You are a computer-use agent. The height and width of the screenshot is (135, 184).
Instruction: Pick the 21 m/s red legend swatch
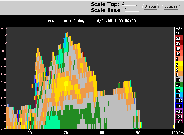[178, 38]
